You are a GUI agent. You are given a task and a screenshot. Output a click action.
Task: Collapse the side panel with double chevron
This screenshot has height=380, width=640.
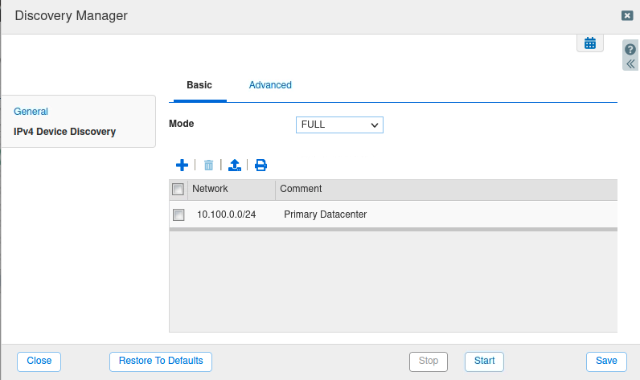630,63
